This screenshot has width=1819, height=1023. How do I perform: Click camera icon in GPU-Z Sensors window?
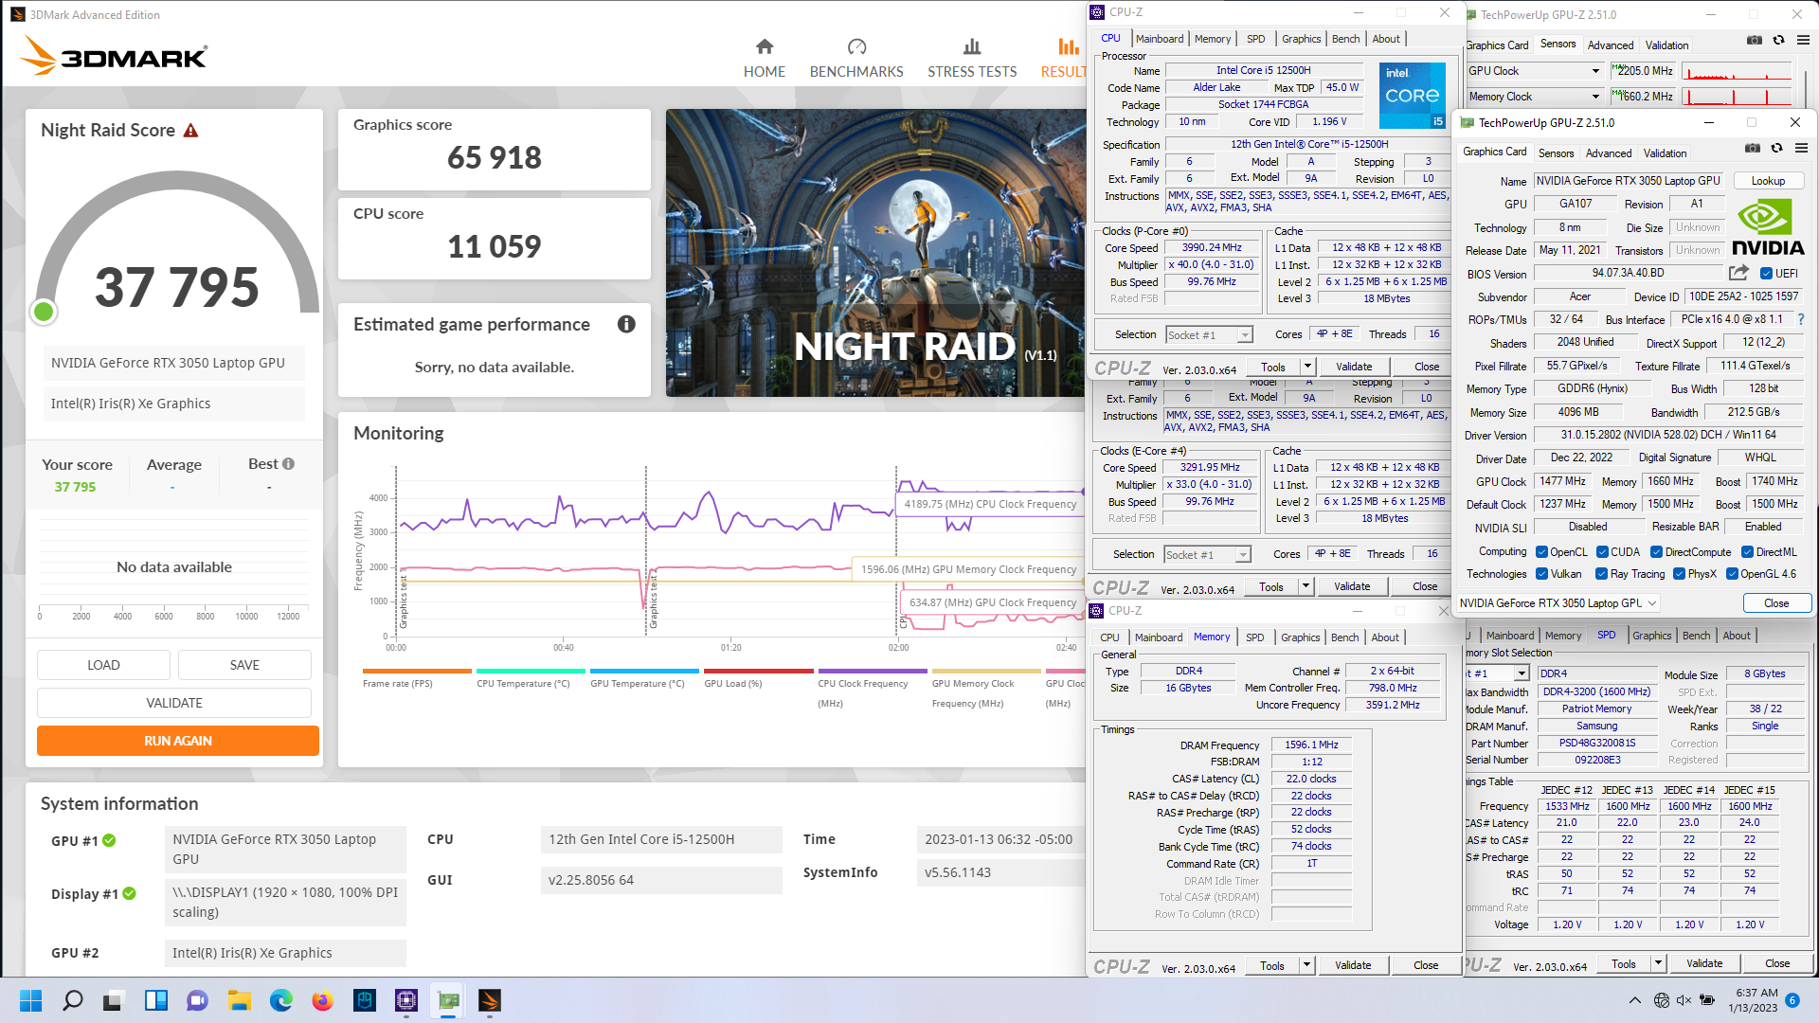(x=1755, y=40)
